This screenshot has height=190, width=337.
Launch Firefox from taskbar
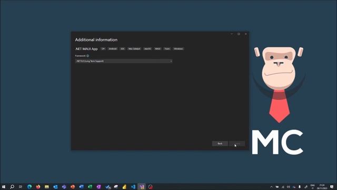pos(38,187)
